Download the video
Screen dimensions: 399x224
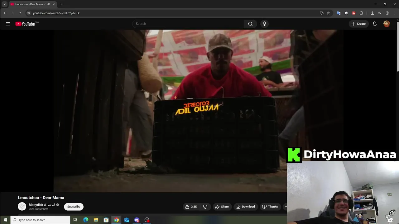click(245, 207)
